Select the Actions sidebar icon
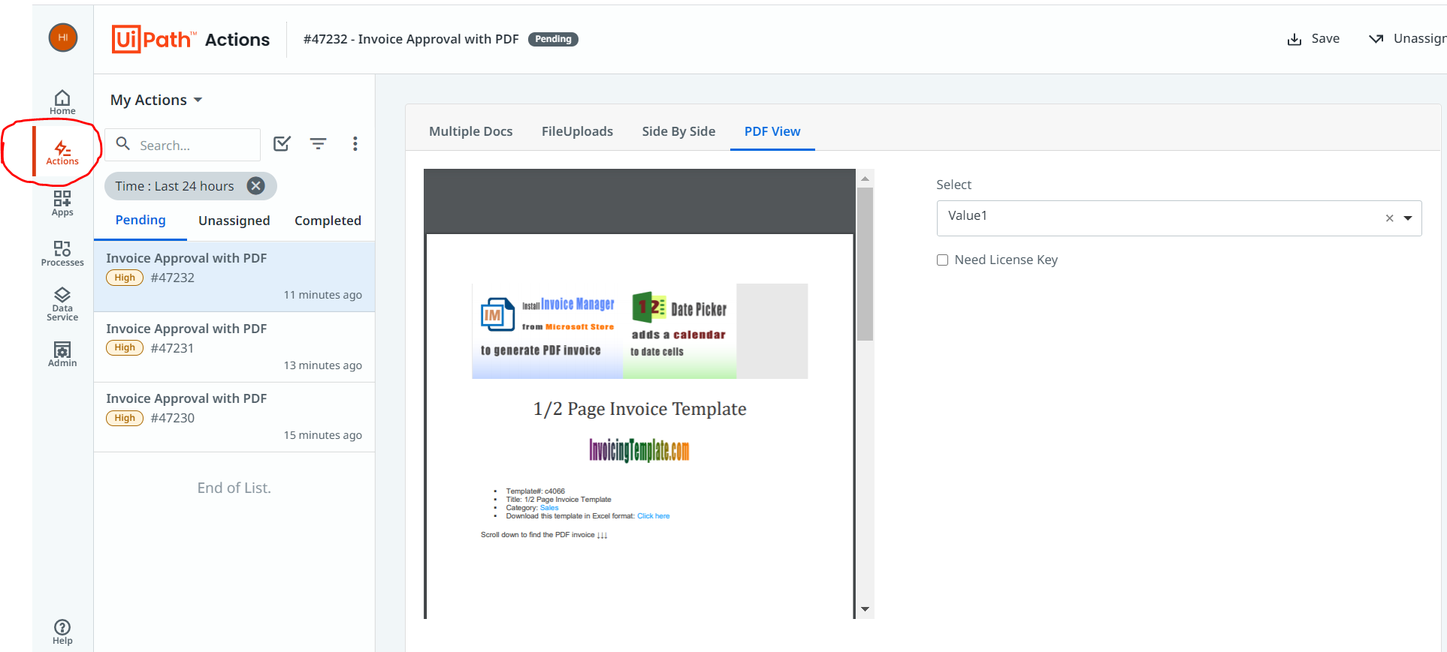 pos(62,152)
